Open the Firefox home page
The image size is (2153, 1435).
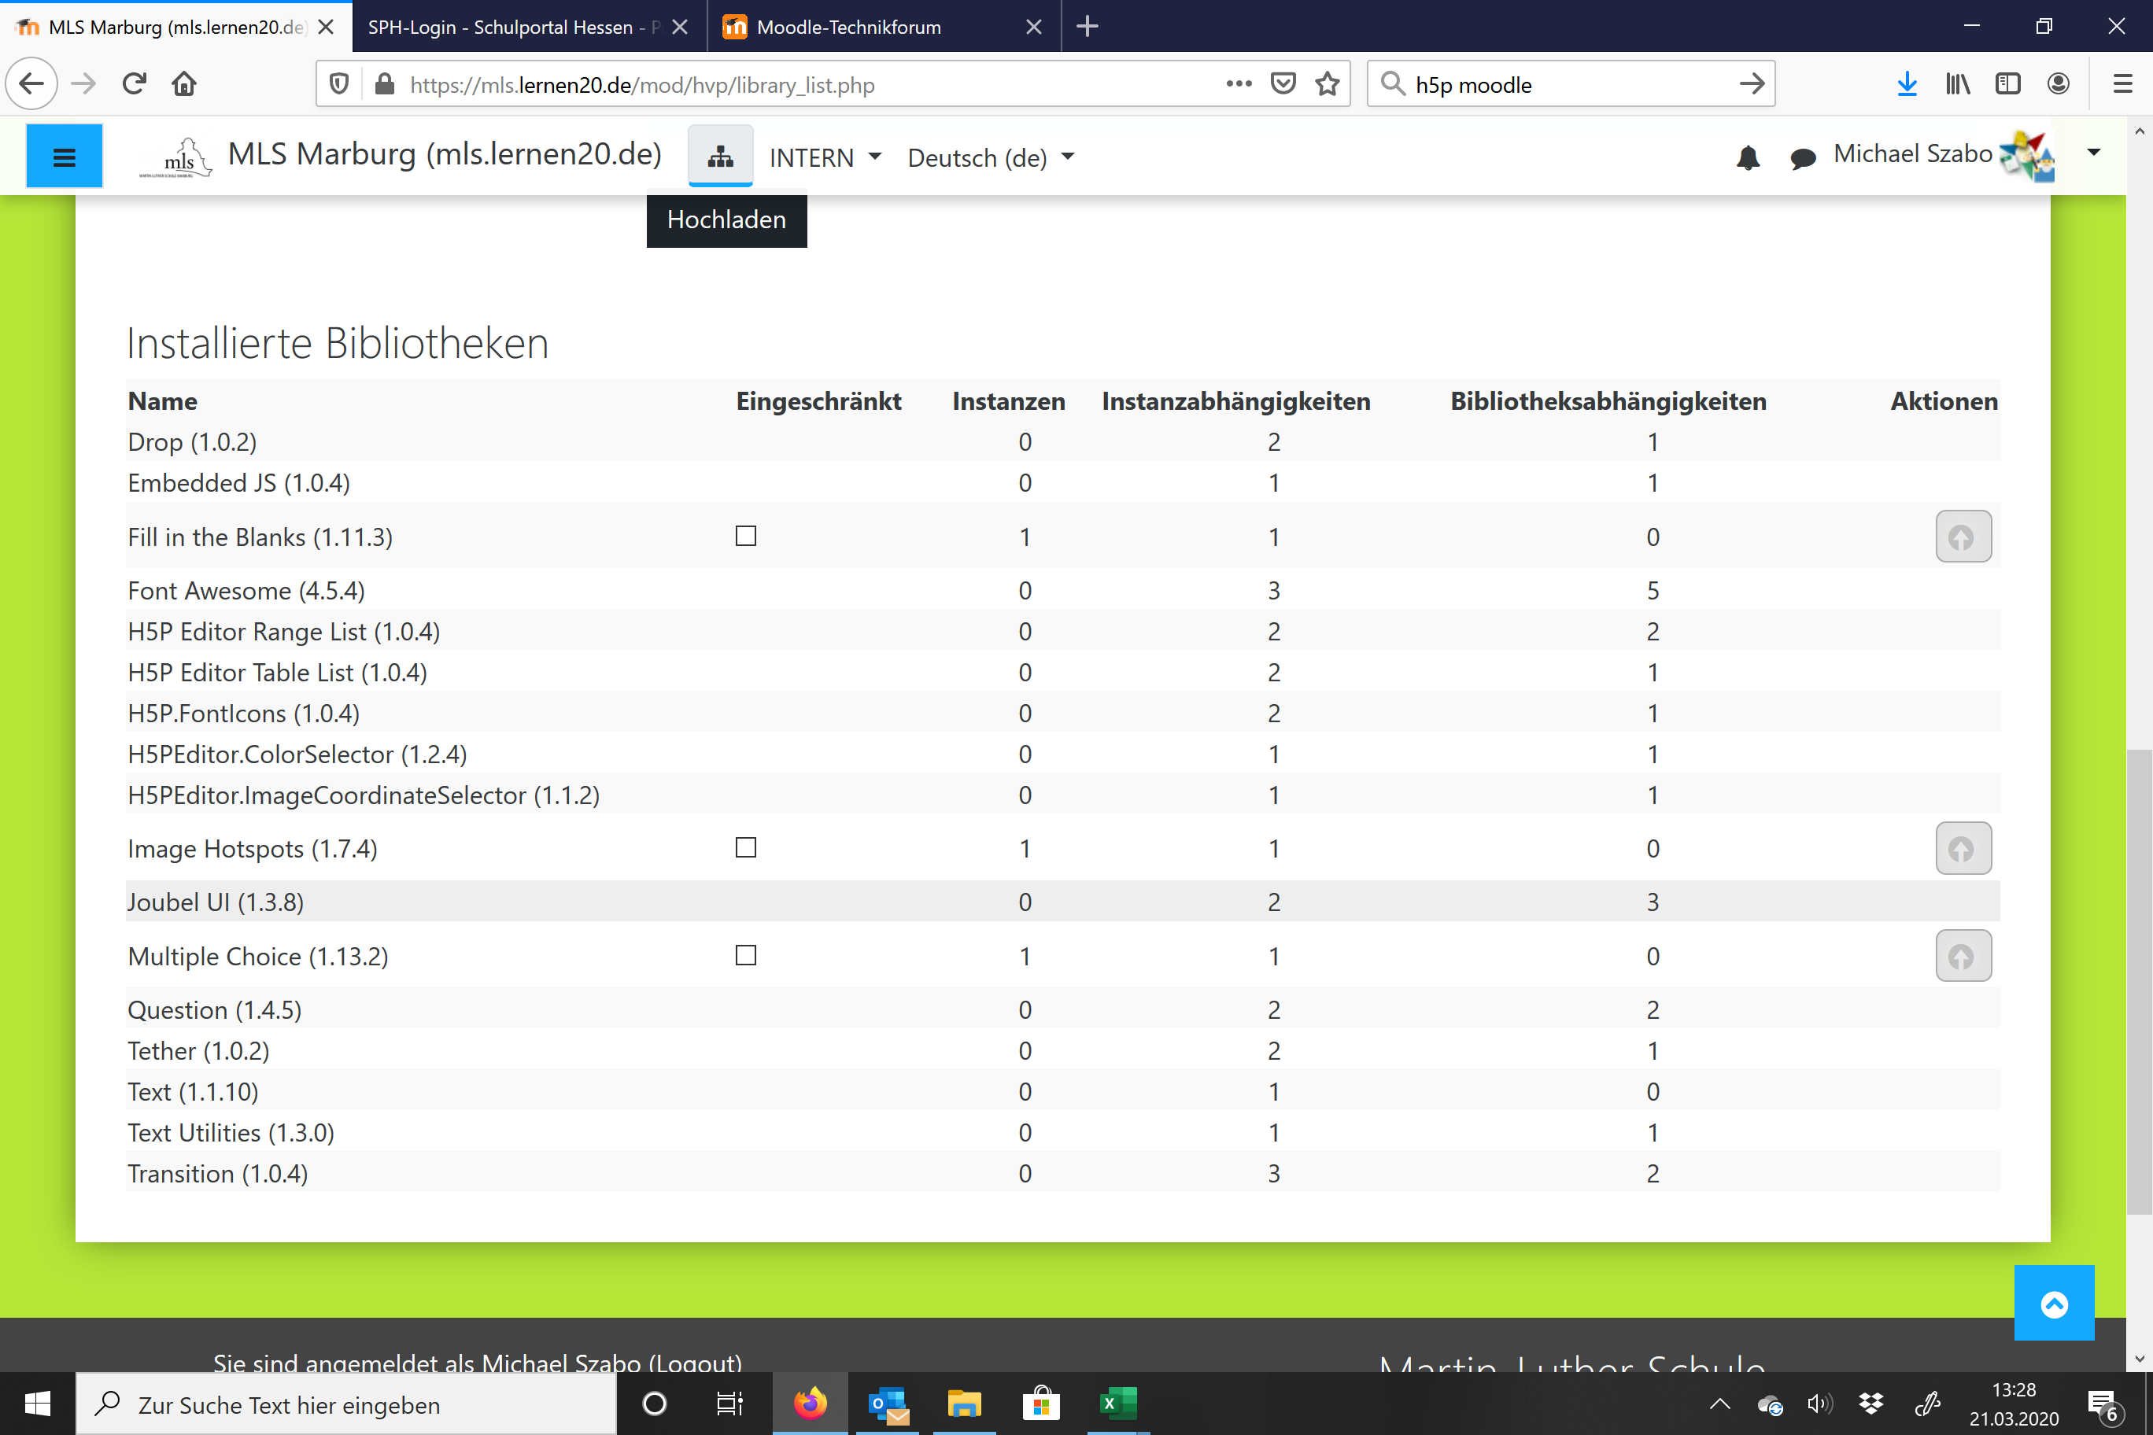184,84
